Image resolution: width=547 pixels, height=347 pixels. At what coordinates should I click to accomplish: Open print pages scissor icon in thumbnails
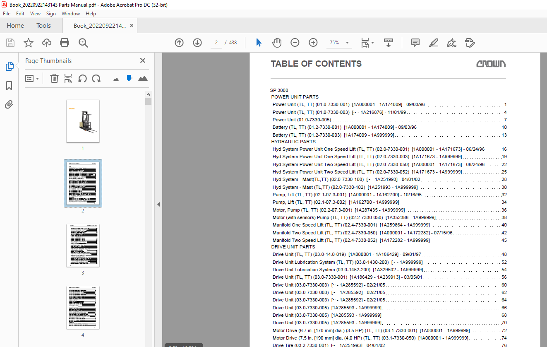[x=68, y=78]
